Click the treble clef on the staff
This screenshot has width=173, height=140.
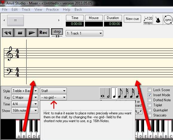point(10,54)
